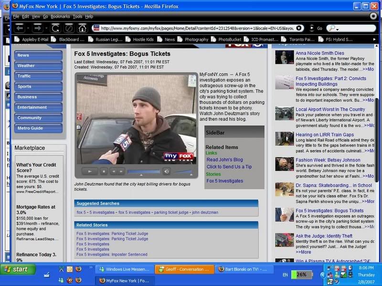Open the Edit menu
Screen dimensions: 382x286
click(25, 17)
